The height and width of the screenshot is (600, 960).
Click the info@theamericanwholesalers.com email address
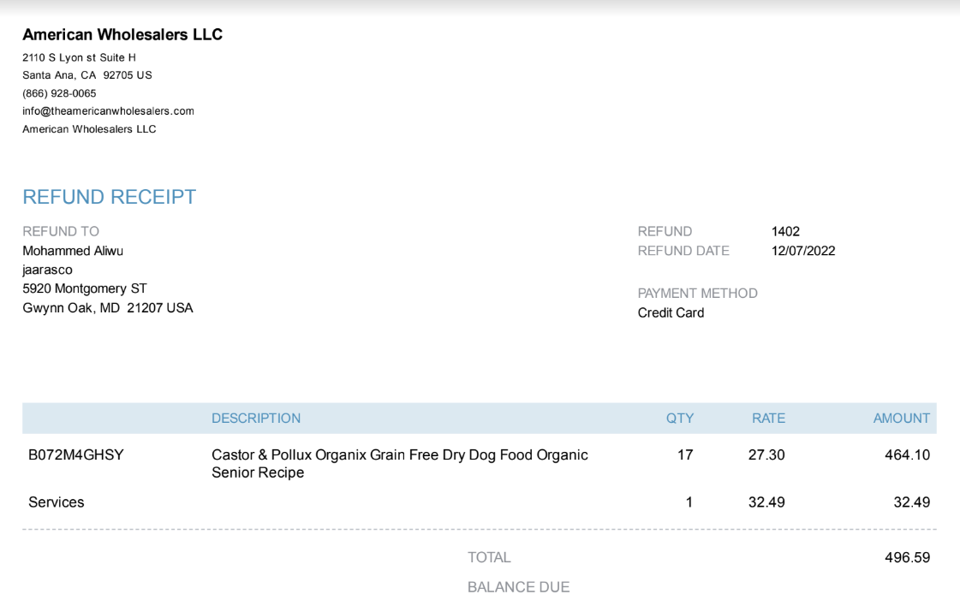109,111
